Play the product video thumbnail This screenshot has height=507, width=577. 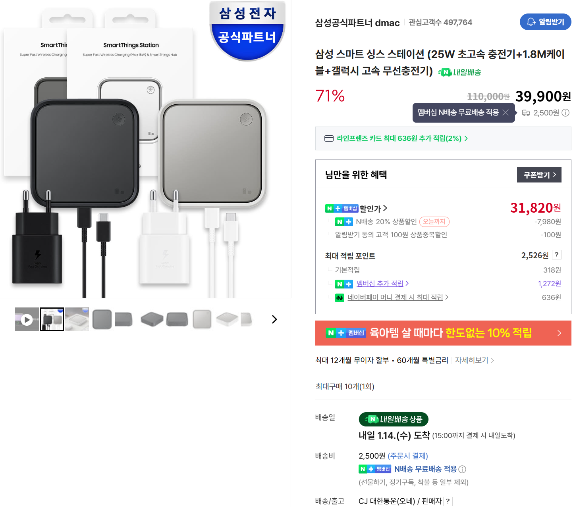click(27, 319)
